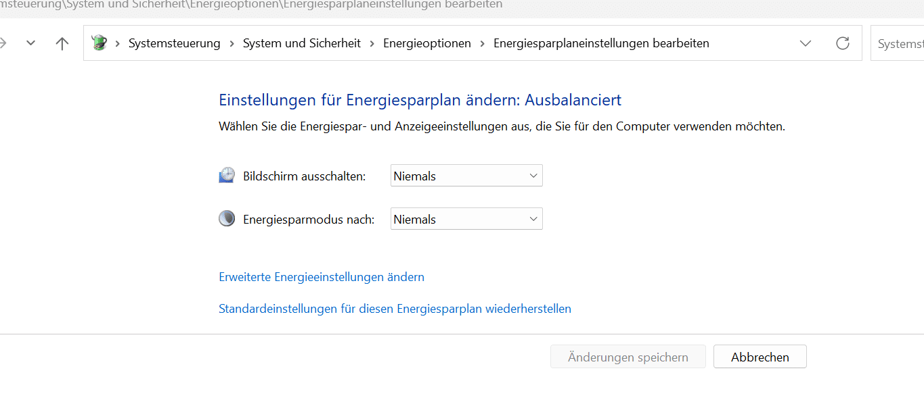This screenshot has height=402, width=924.
Task: Open the recent locations chevron
Action: click(30, 43)
